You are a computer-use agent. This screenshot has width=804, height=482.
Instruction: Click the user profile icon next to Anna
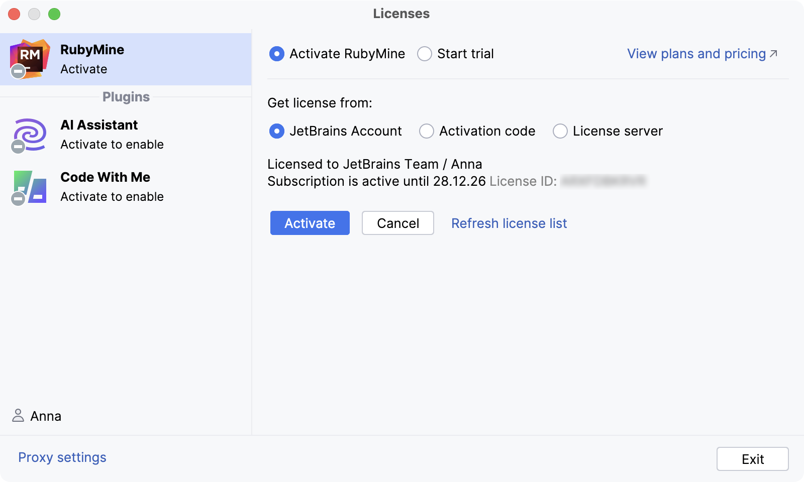point(18,415)
